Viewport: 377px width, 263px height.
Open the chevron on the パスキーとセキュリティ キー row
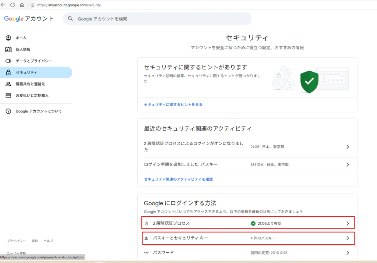[348, 238]
